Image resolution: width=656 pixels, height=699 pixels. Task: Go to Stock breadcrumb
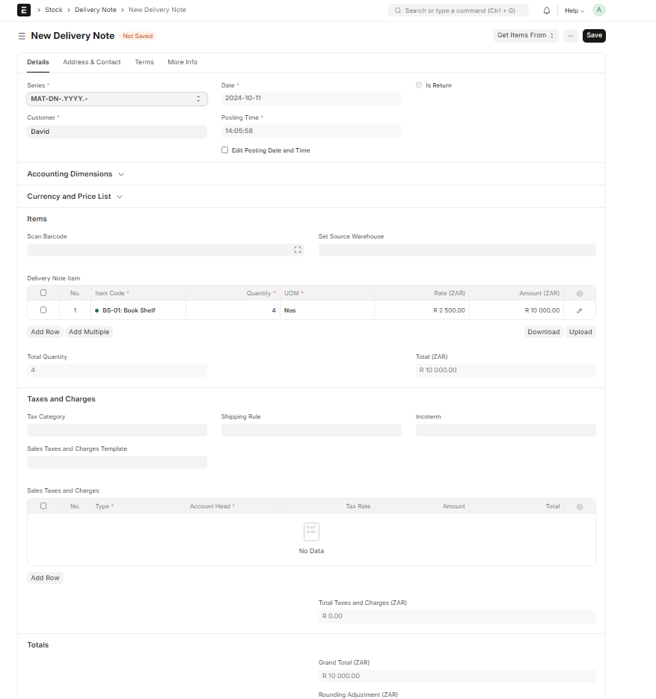point(54,10)
